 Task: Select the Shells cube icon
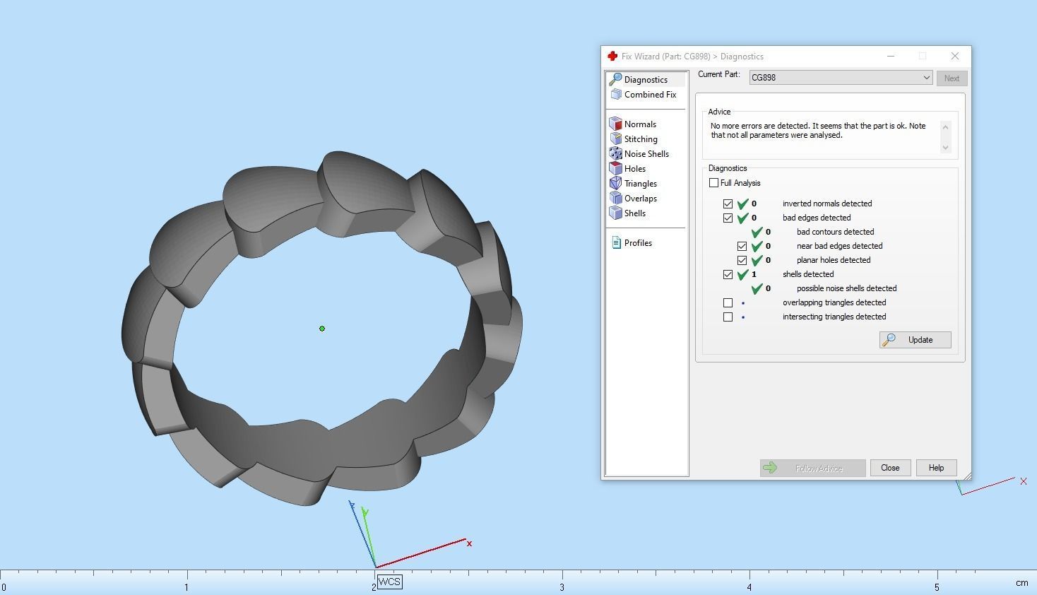coord(615,213)
